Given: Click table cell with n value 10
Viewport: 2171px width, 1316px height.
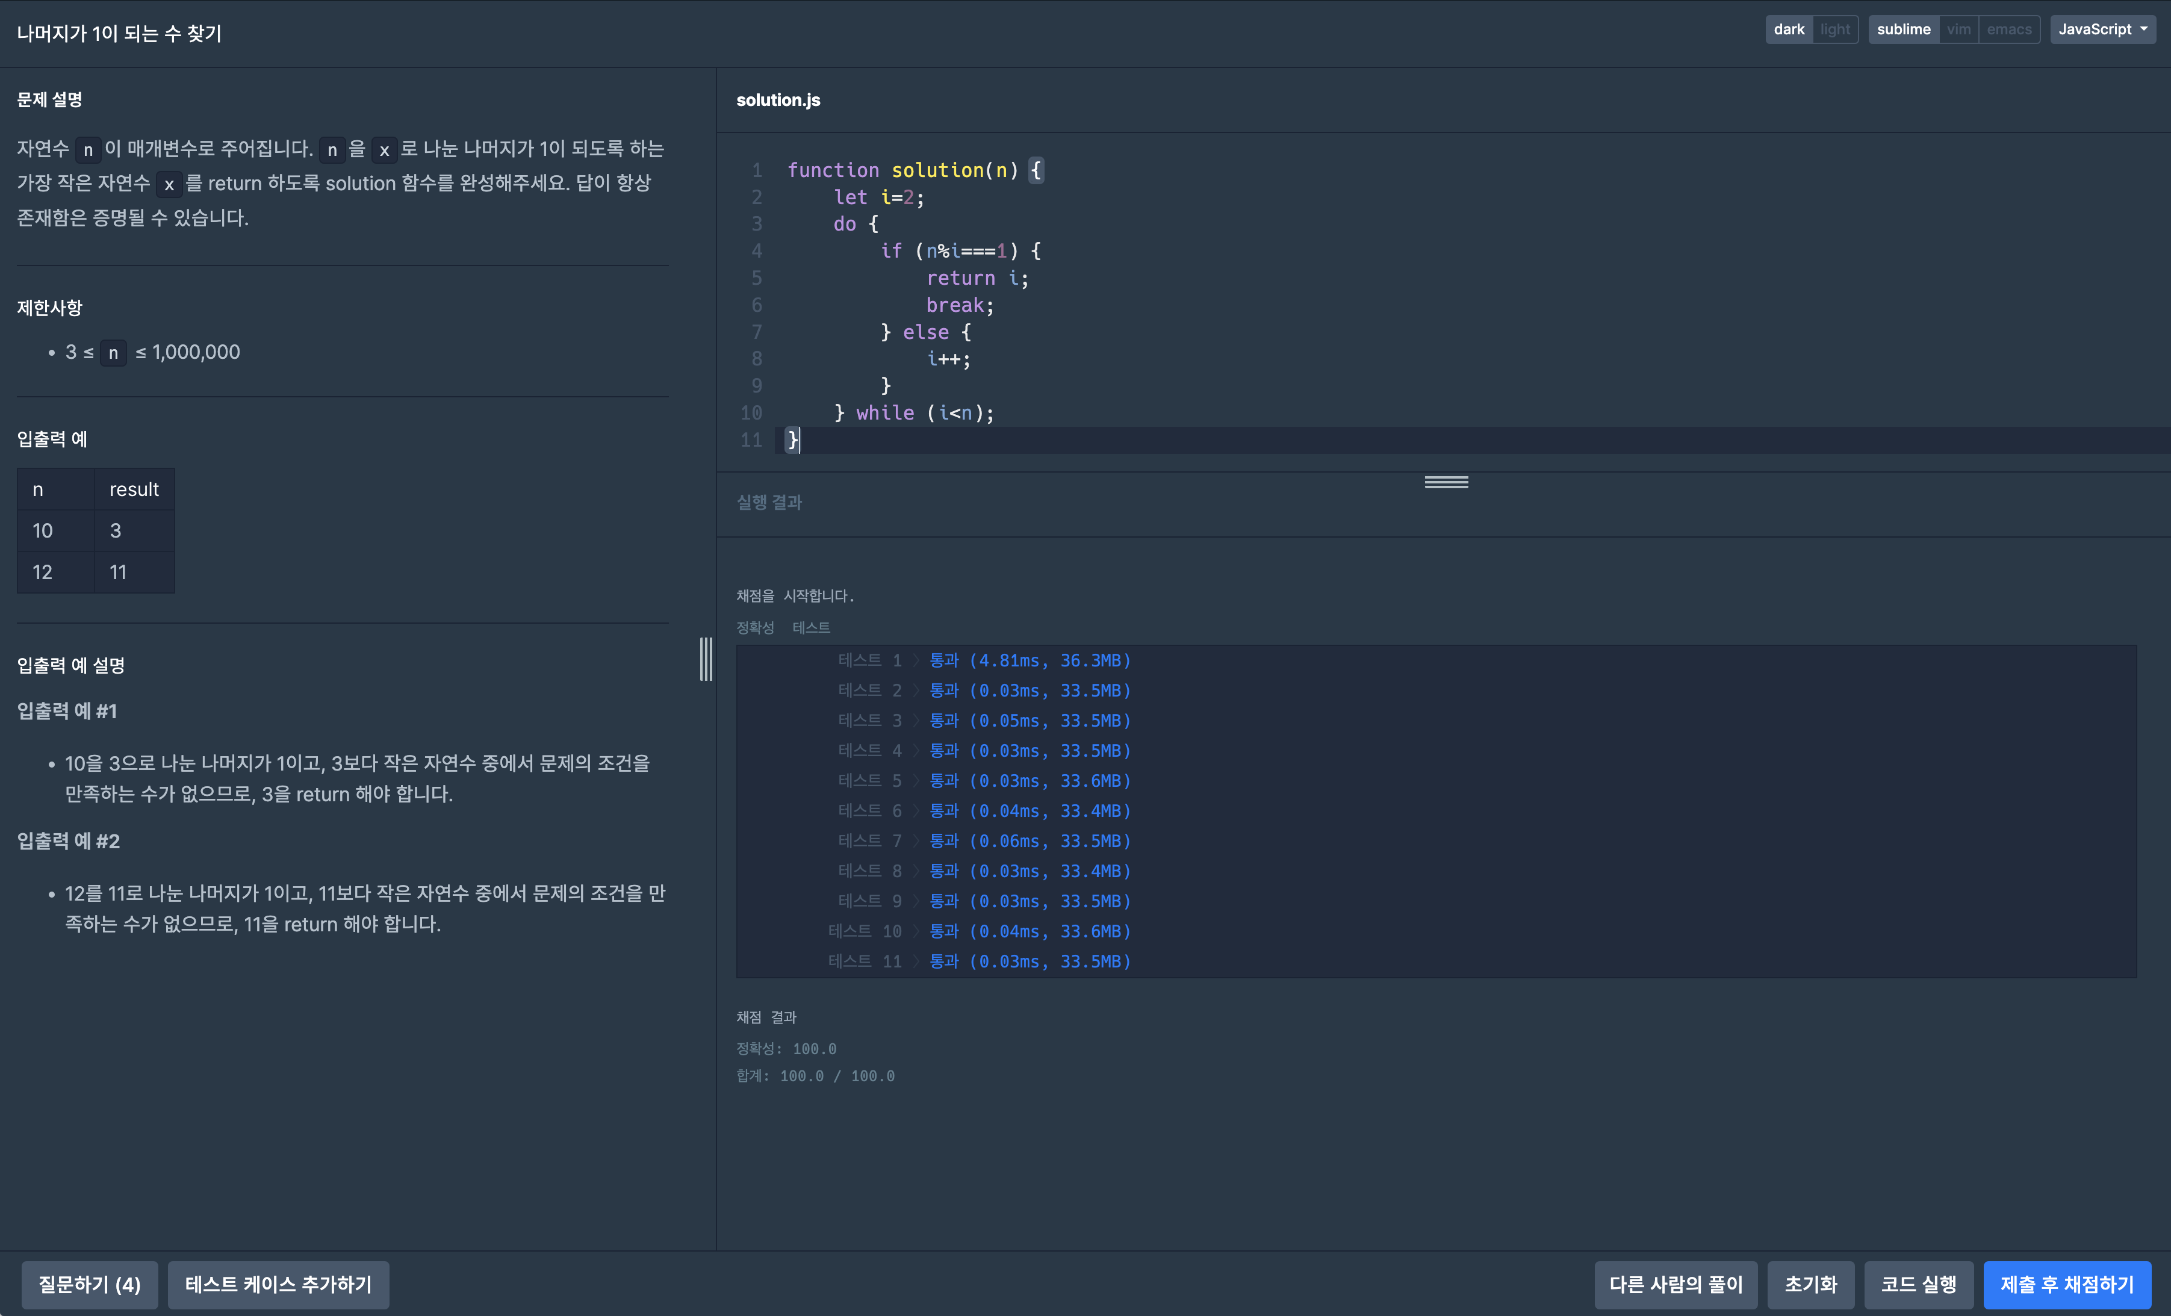Looking at the screenshot, I should 55,530.
